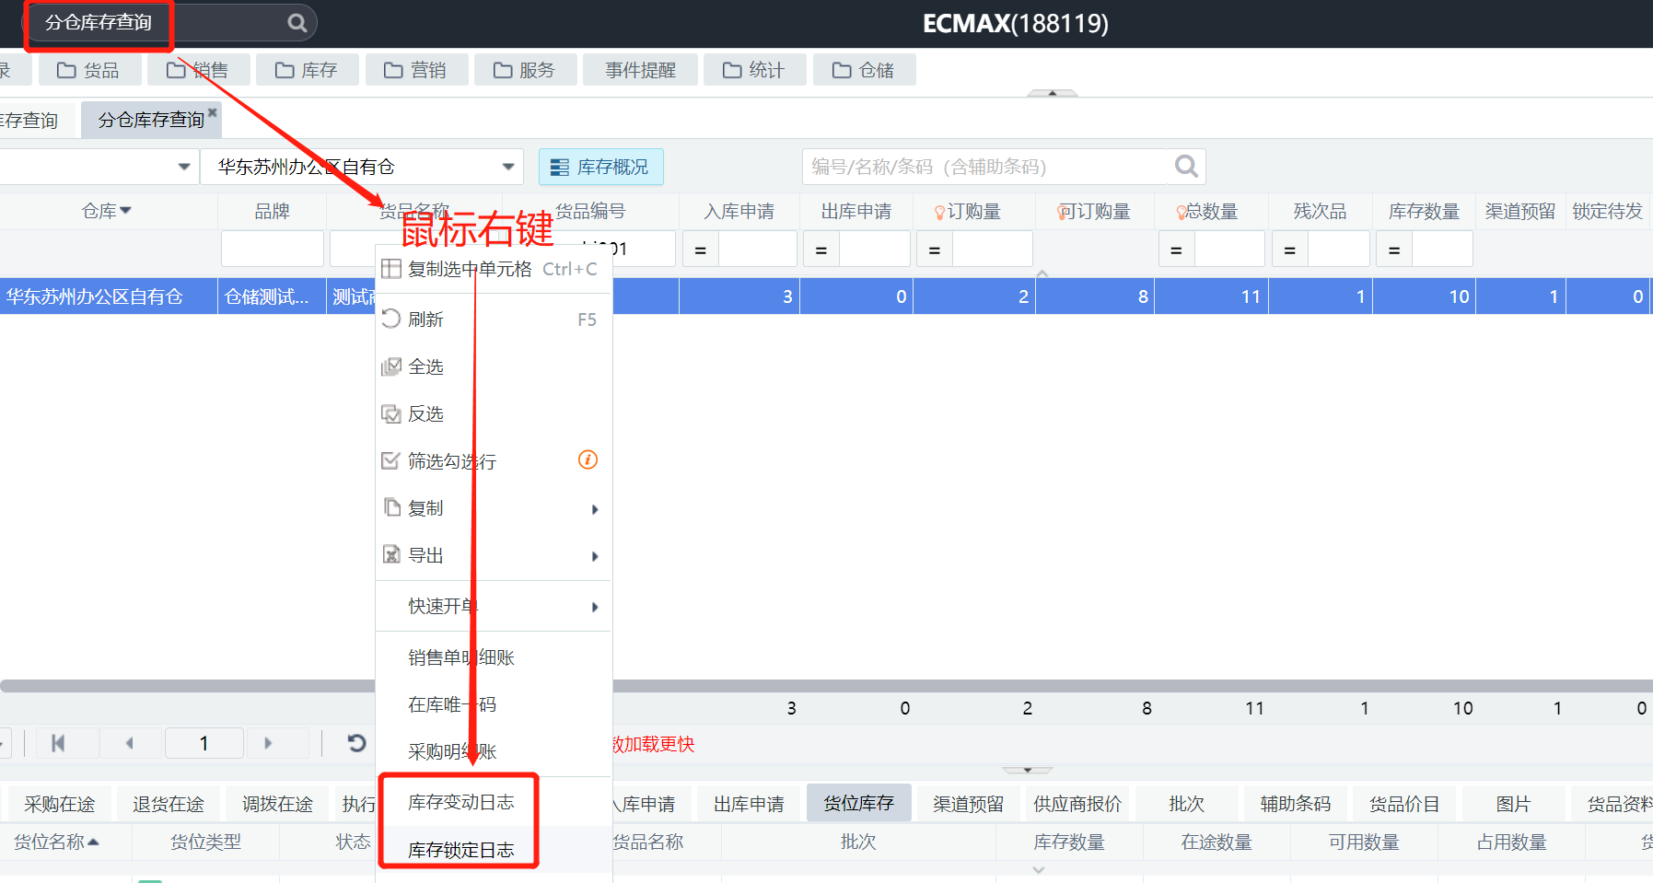Open the 货品 folder menu
Image resolution: width=1653 pixels, height=883 pixels.
[x=89, y=70]
